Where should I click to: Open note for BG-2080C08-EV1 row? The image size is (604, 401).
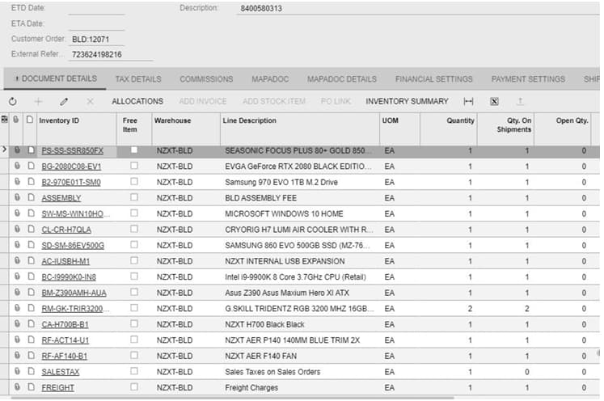pos(31,166)
